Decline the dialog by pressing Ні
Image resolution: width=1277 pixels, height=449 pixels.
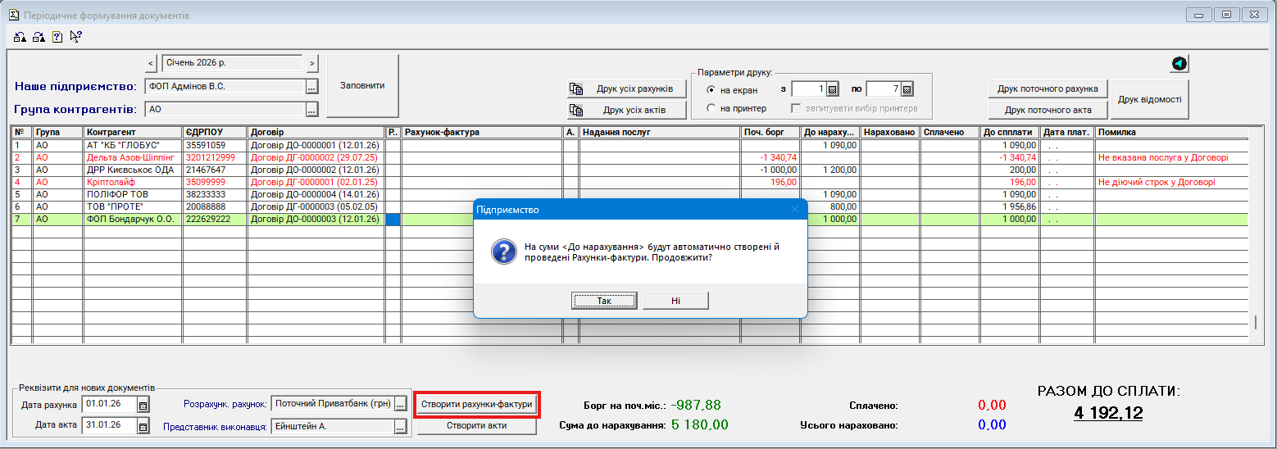pos(675,301)
